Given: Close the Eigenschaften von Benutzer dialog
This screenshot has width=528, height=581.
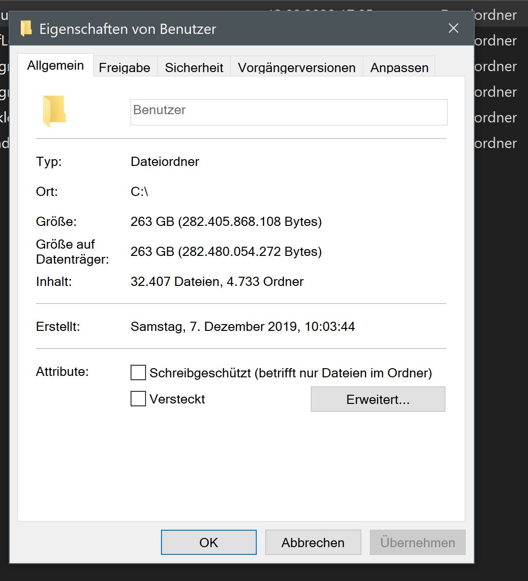Looking at the screenshot, I should (453, 29).
